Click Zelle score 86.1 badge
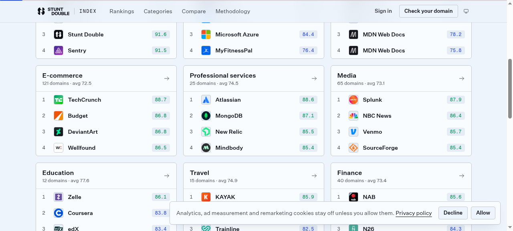Viewport: 513px width, 231px height. (x=161, y=197)
